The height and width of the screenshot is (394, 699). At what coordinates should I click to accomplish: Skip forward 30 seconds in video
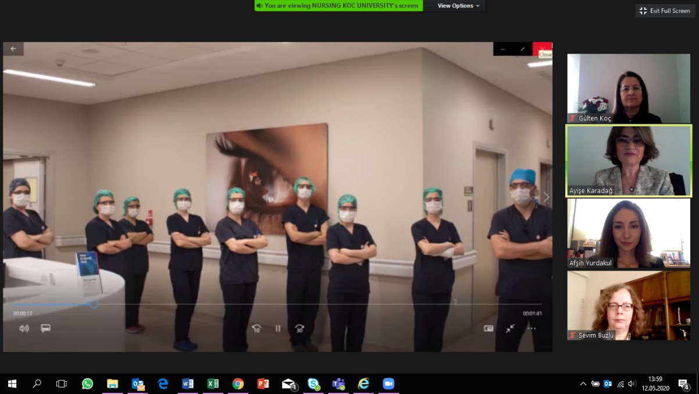299,328
